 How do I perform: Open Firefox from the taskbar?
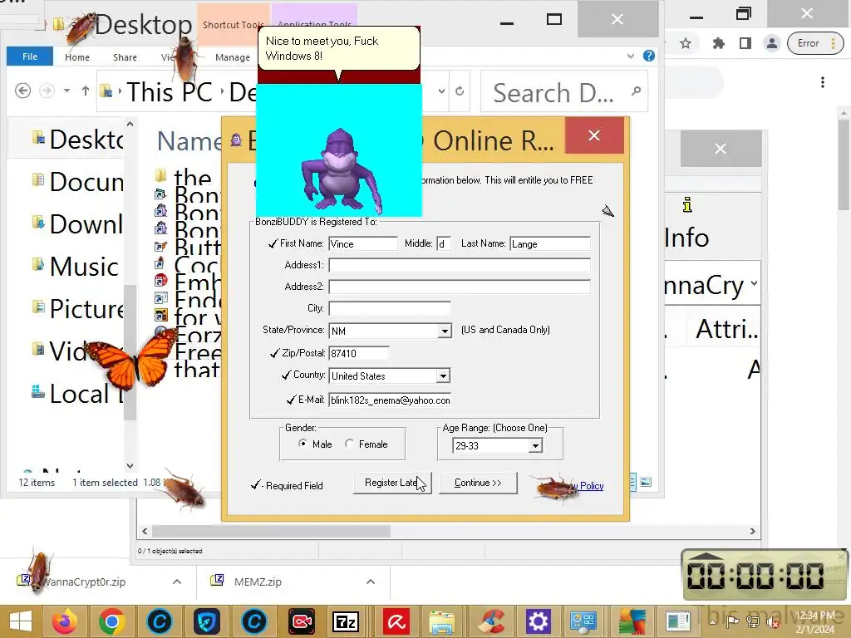click(65, 621)
